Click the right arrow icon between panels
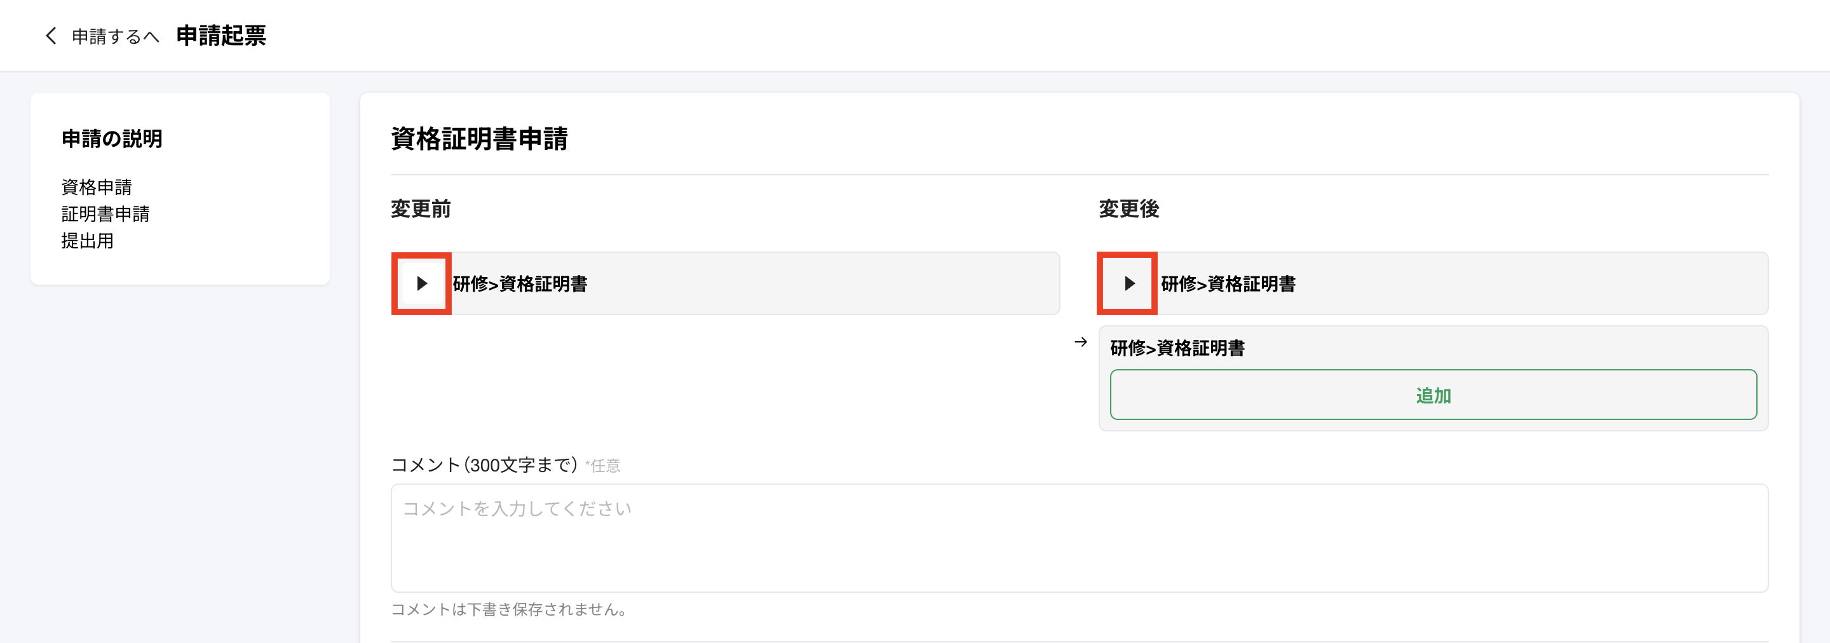This screenshot has height=643, width=1830. pyautogui.click(x=1080, y=342)
